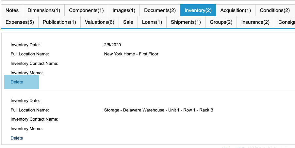
Task: Open the Shipments(1) tab
Action: click(186, 22)
